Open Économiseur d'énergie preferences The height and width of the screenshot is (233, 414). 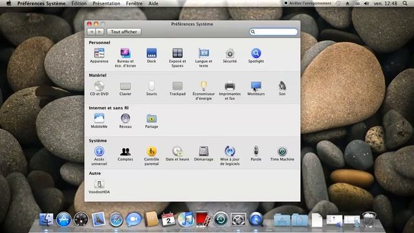pyautogui.click(x=204, y=91)
